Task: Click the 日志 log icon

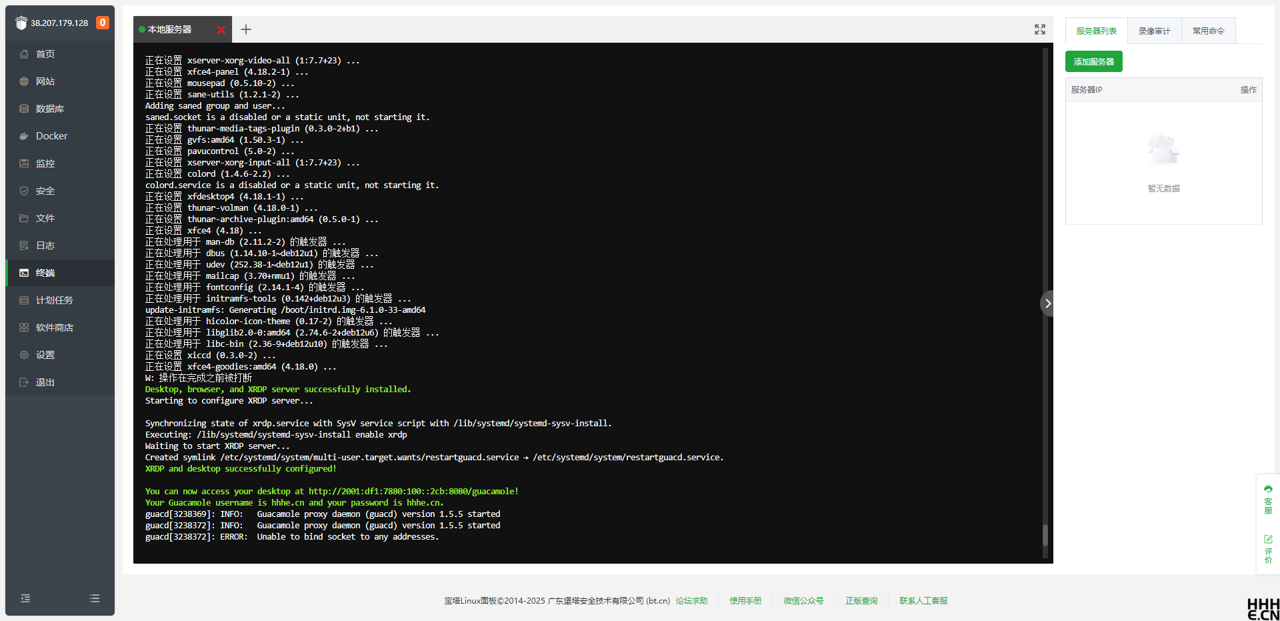Action: 24,245
